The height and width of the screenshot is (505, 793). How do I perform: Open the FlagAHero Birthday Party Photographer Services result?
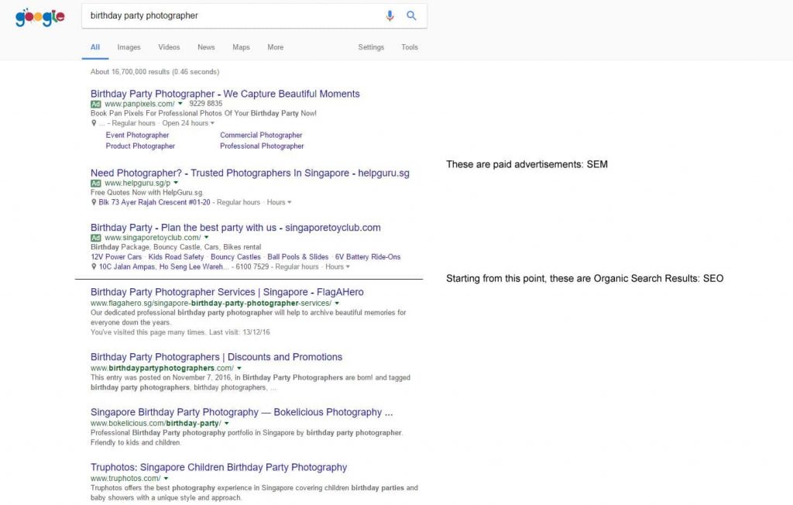pos(227,292)
